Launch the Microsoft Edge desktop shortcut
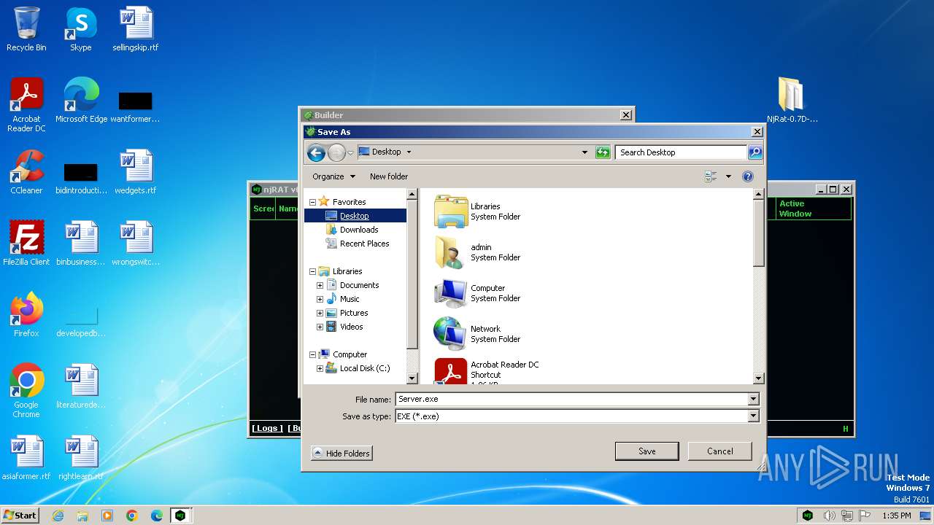 click(x=81, y=101)
